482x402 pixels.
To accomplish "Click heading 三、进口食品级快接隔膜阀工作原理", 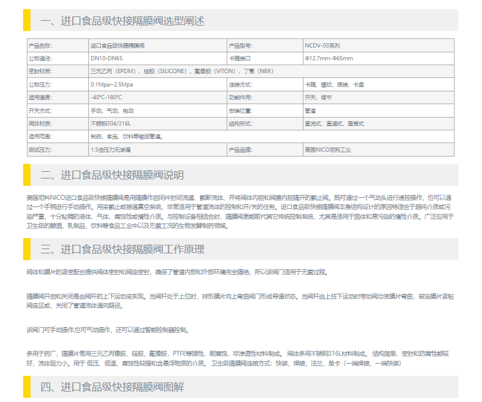I will pyautogui.click(x=122, y=249).
